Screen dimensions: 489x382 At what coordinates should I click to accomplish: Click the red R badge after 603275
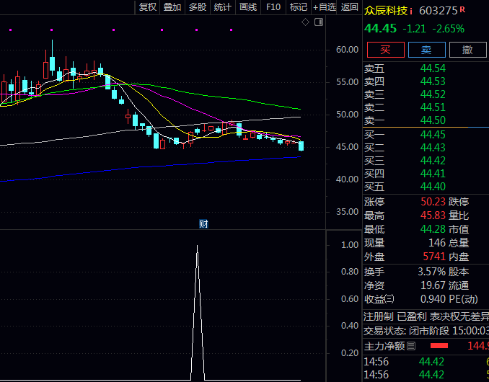tap(462, 10)
